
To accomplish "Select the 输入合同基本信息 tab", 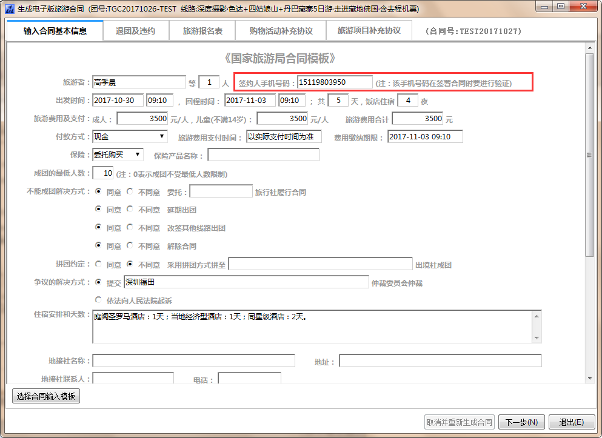I will click(55, 31).
